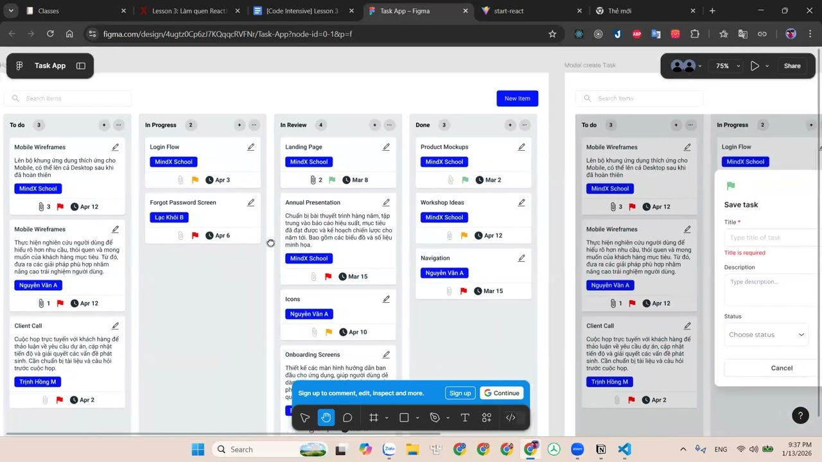Open the Chrome extensions puzzle icon

pyautogui.click(x=695, y=34)
